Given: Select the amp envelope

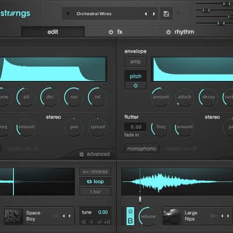Looking at the screenshot, I should pos(135,62).
